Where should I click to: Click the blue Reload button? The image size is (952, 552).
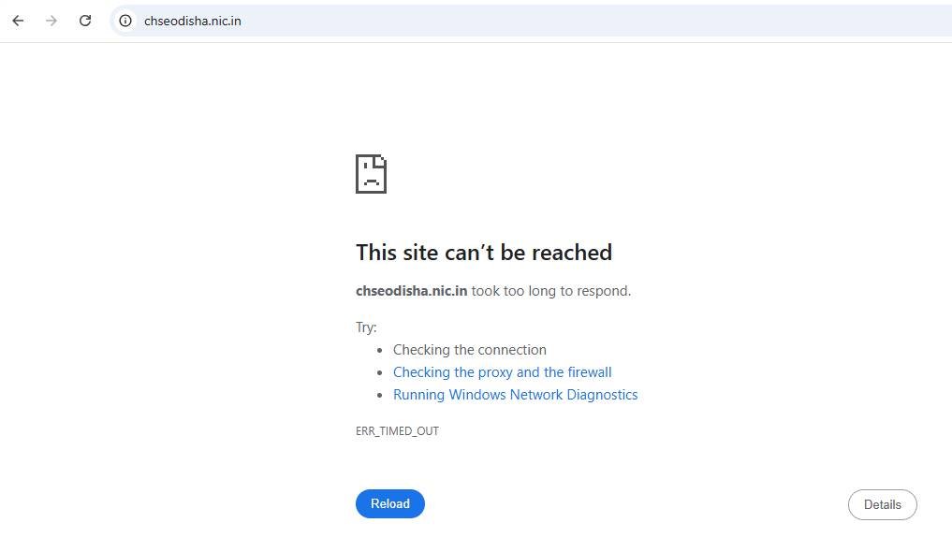390,503
